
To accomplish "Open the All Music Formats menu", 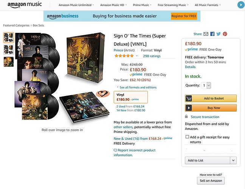I will [208, 5].
